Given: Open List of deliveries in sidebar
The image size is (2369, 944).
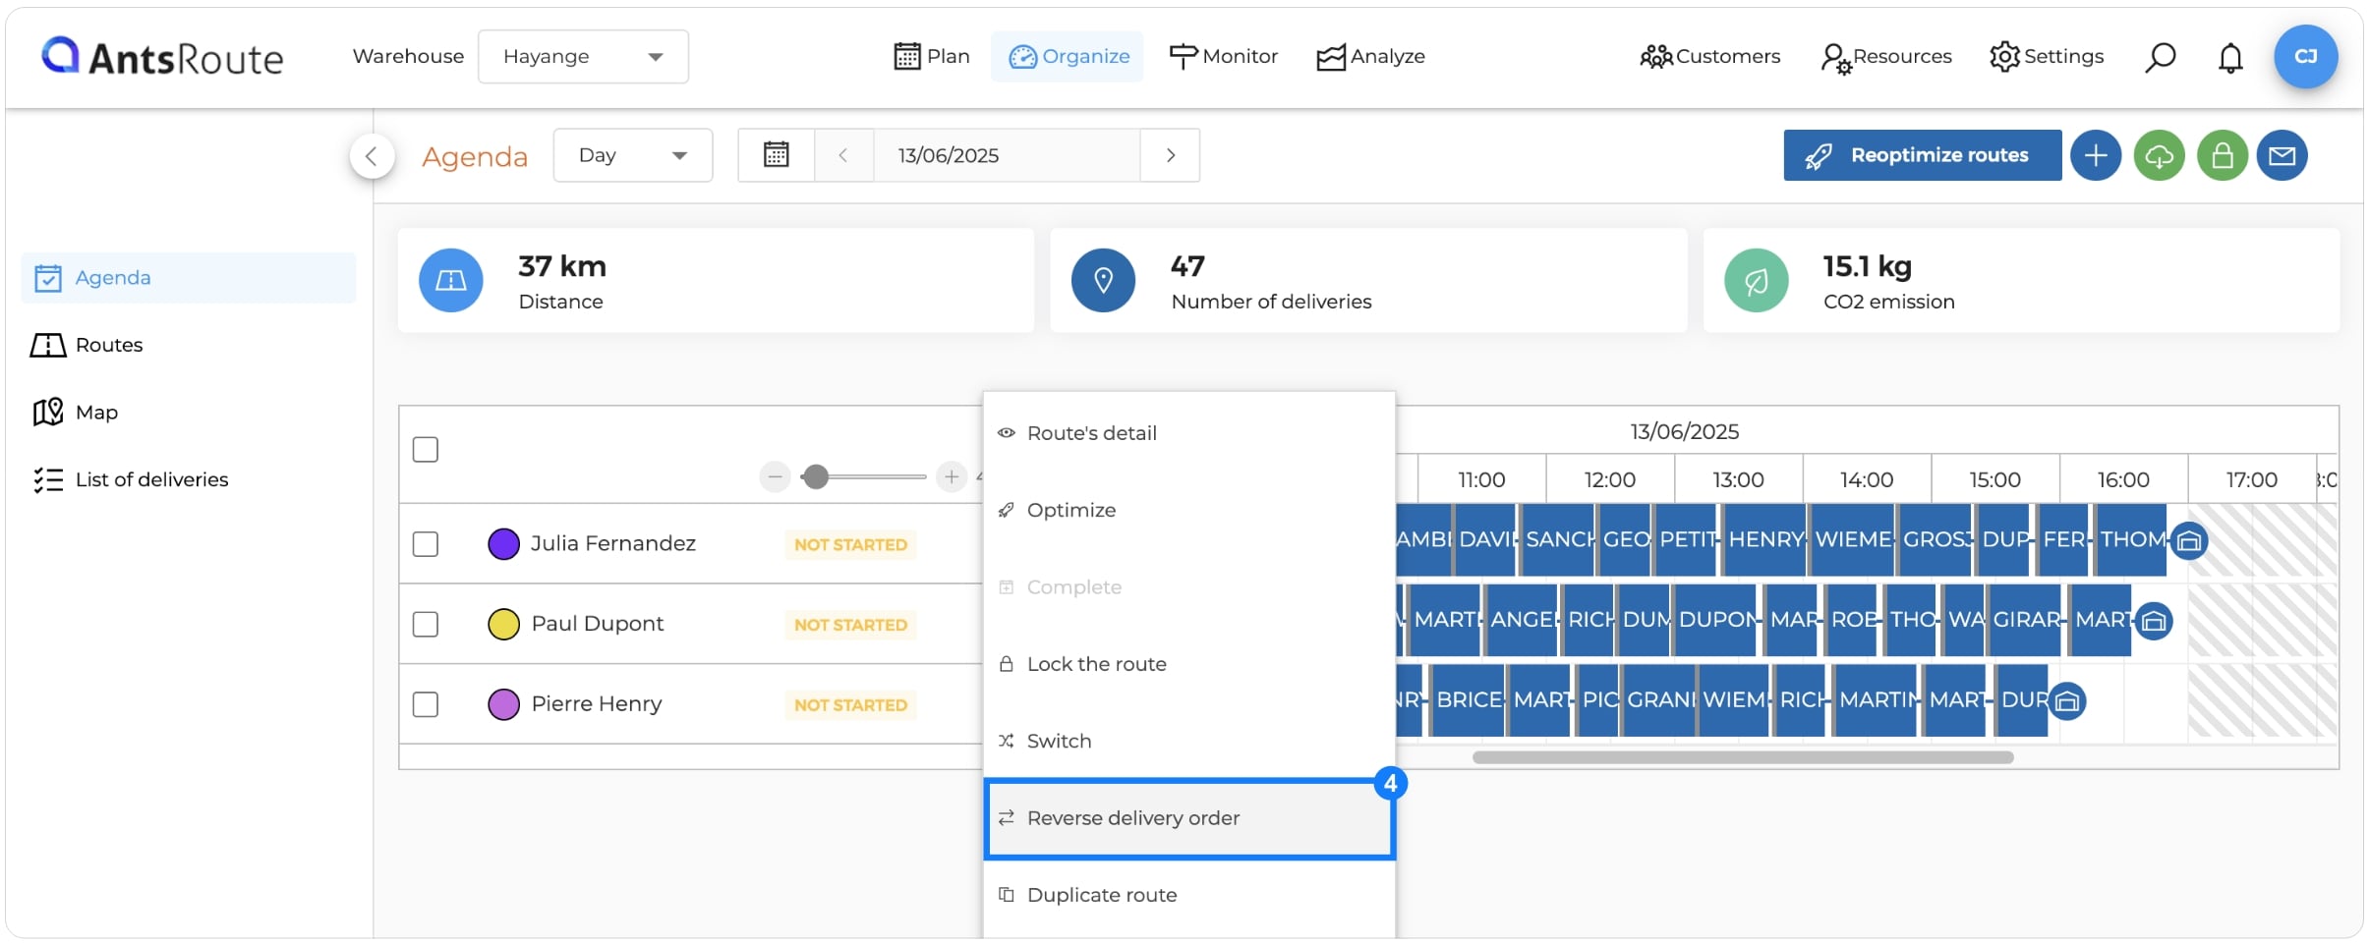Looking at the screenshot, I should (x=131, y=479).
